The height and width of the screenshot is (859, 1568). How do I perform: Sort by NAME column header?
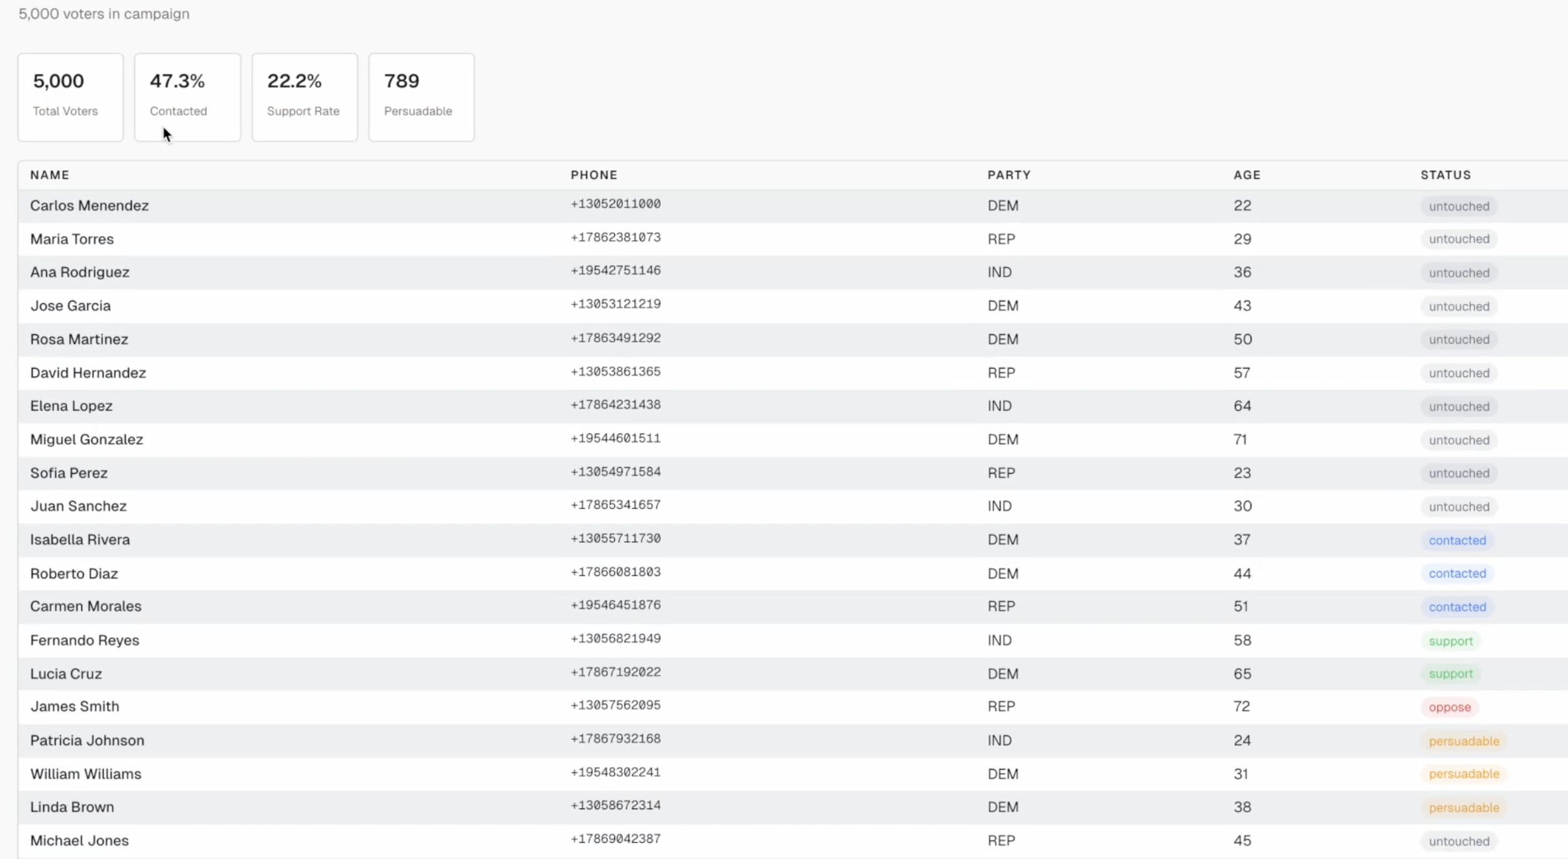[50, 175]
